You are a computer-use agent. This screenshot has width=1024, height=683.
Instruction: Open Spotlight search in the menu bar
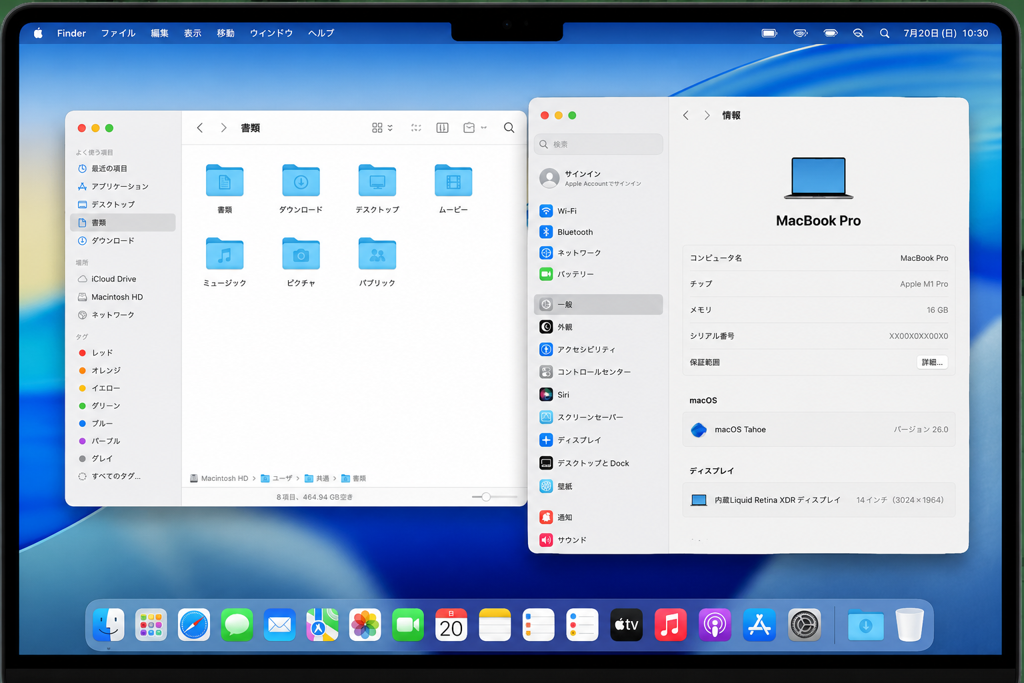[x=885, y=33]
